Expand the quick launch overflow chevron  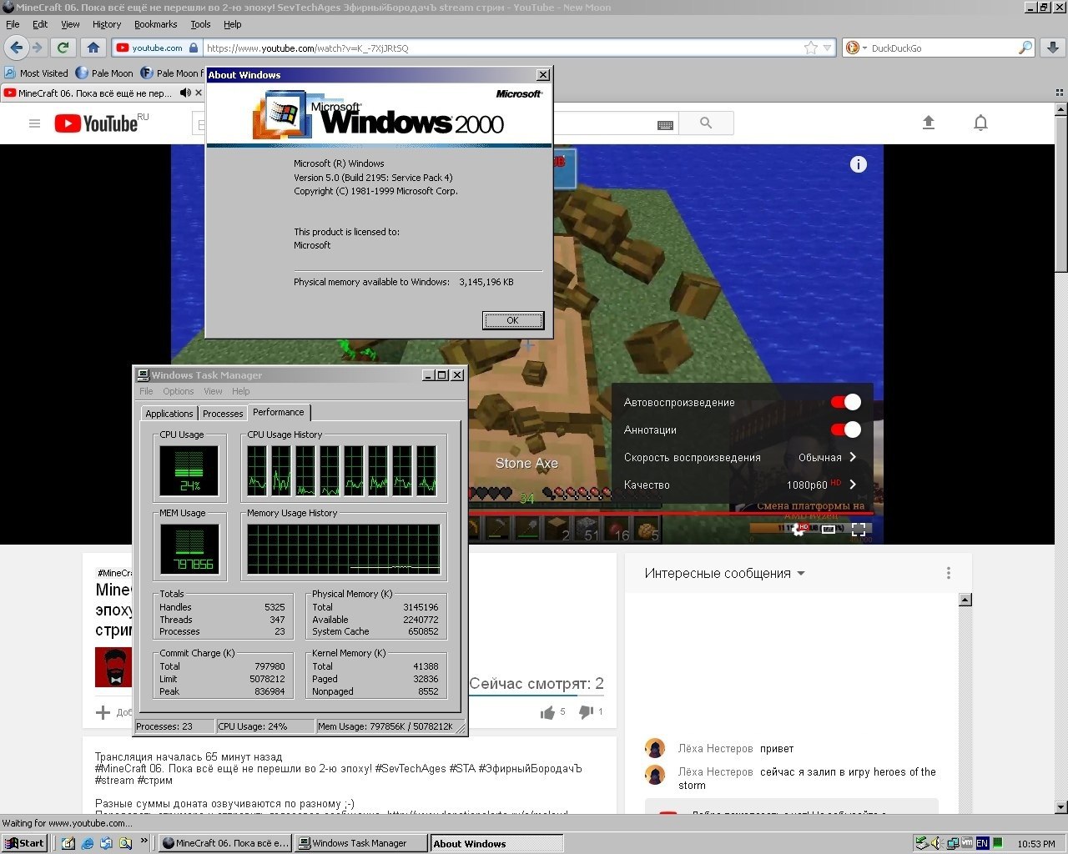click(144, 841)
